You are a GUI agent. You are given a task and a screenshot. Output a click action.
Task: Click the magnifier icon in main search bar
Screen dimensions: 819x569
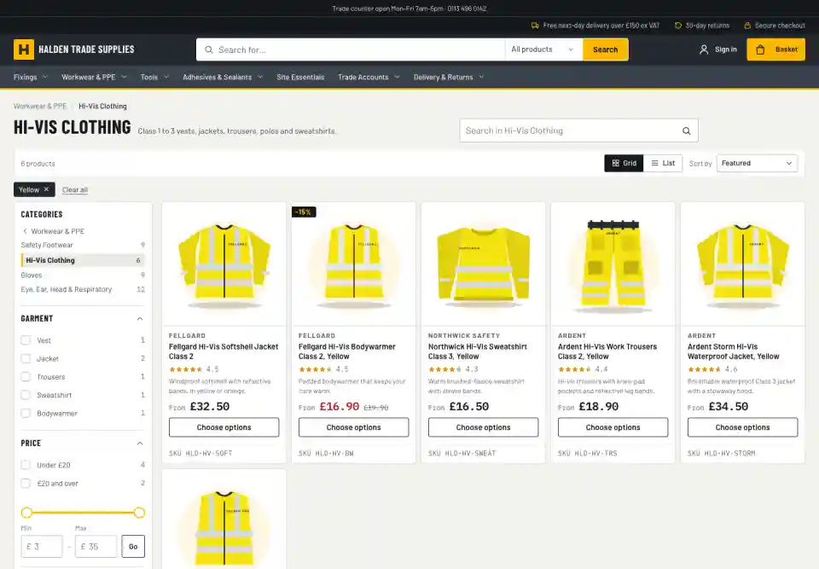209,49
